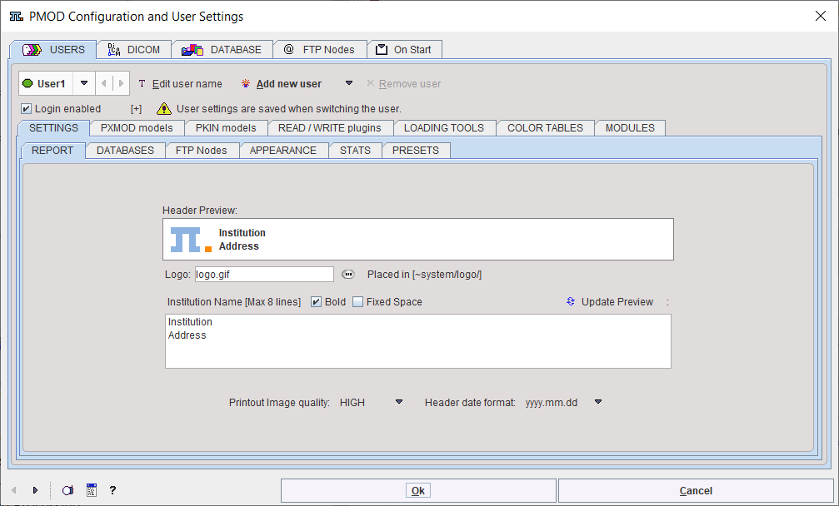Open the PKIN models tab
The image size is (839, 506).
tap(226, 128)
